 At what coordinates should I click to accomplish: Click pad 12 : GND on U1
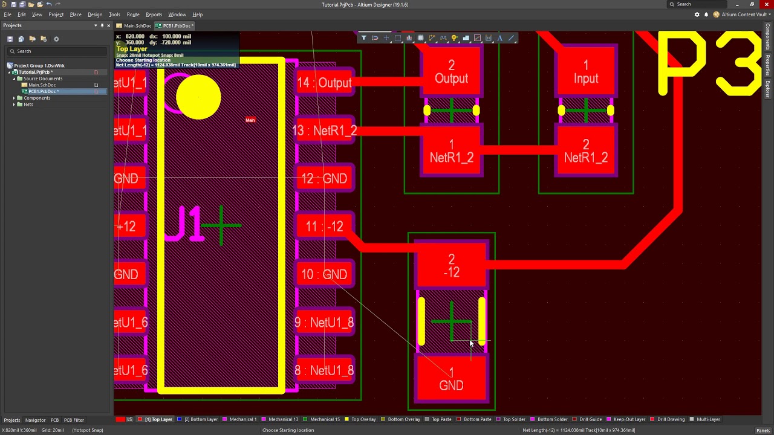pos(324,178)
